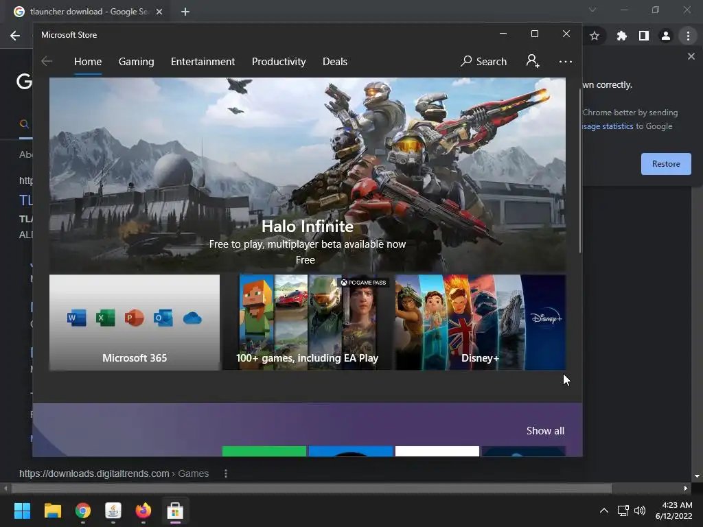This screenshot has height=527, width=703.
Task: Open the Halo Infinite featured banner
Action: pyautogui.click(x=307, y=175)
